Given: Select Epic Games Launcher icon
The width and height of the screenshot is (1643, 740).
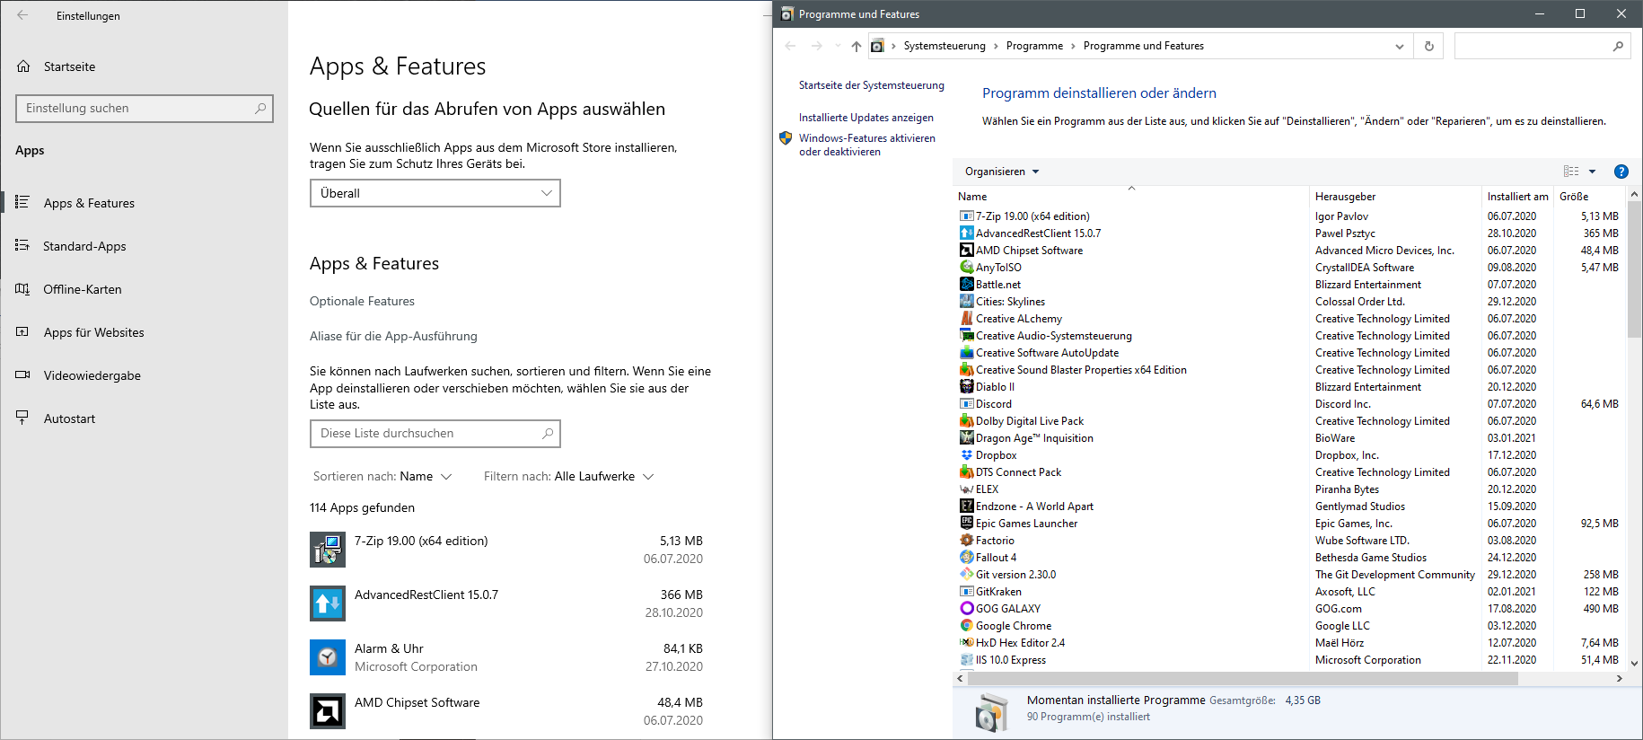Looking at the screenshot, I should (x=967, y=523).
